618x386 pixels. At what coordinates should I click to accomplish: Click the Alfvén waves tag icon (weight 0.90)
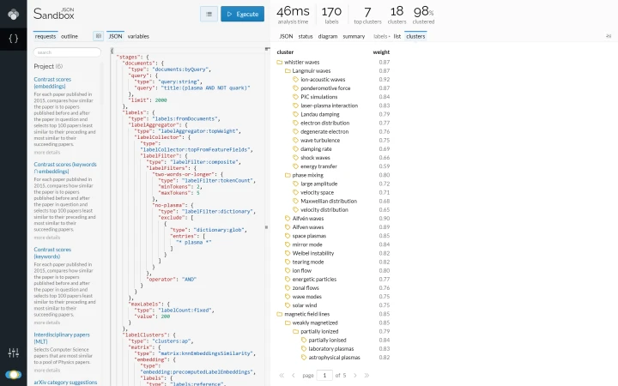pos(288,218)
